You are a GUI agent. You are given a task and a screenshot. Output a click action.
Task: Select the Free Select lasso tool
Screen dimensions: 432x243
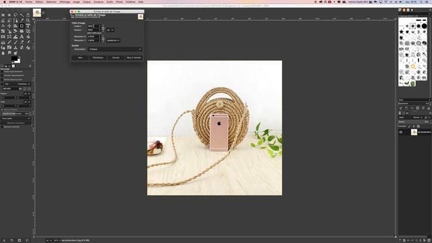(x=16, y=15)
